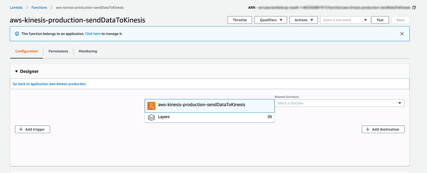Open the Functions breadcrumb link
The height and width of the screenshot is (173, 427).
coord(39,7)
